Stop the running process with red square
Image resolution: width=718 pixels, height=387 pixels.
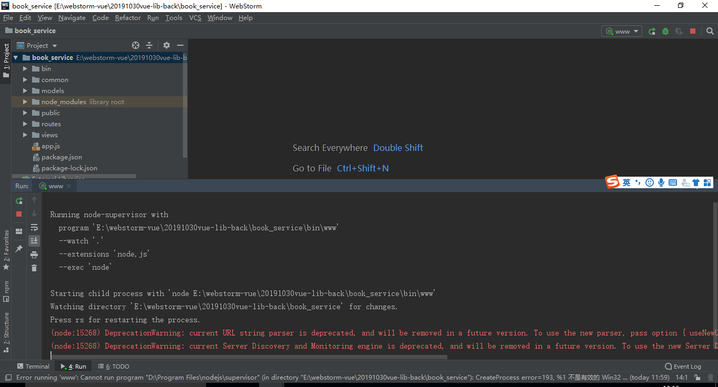[693, 31]
